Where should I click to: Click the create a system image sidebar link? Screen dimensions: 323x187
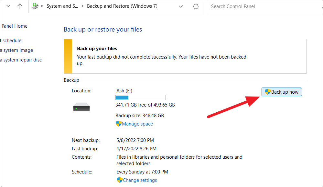point(16,50)
